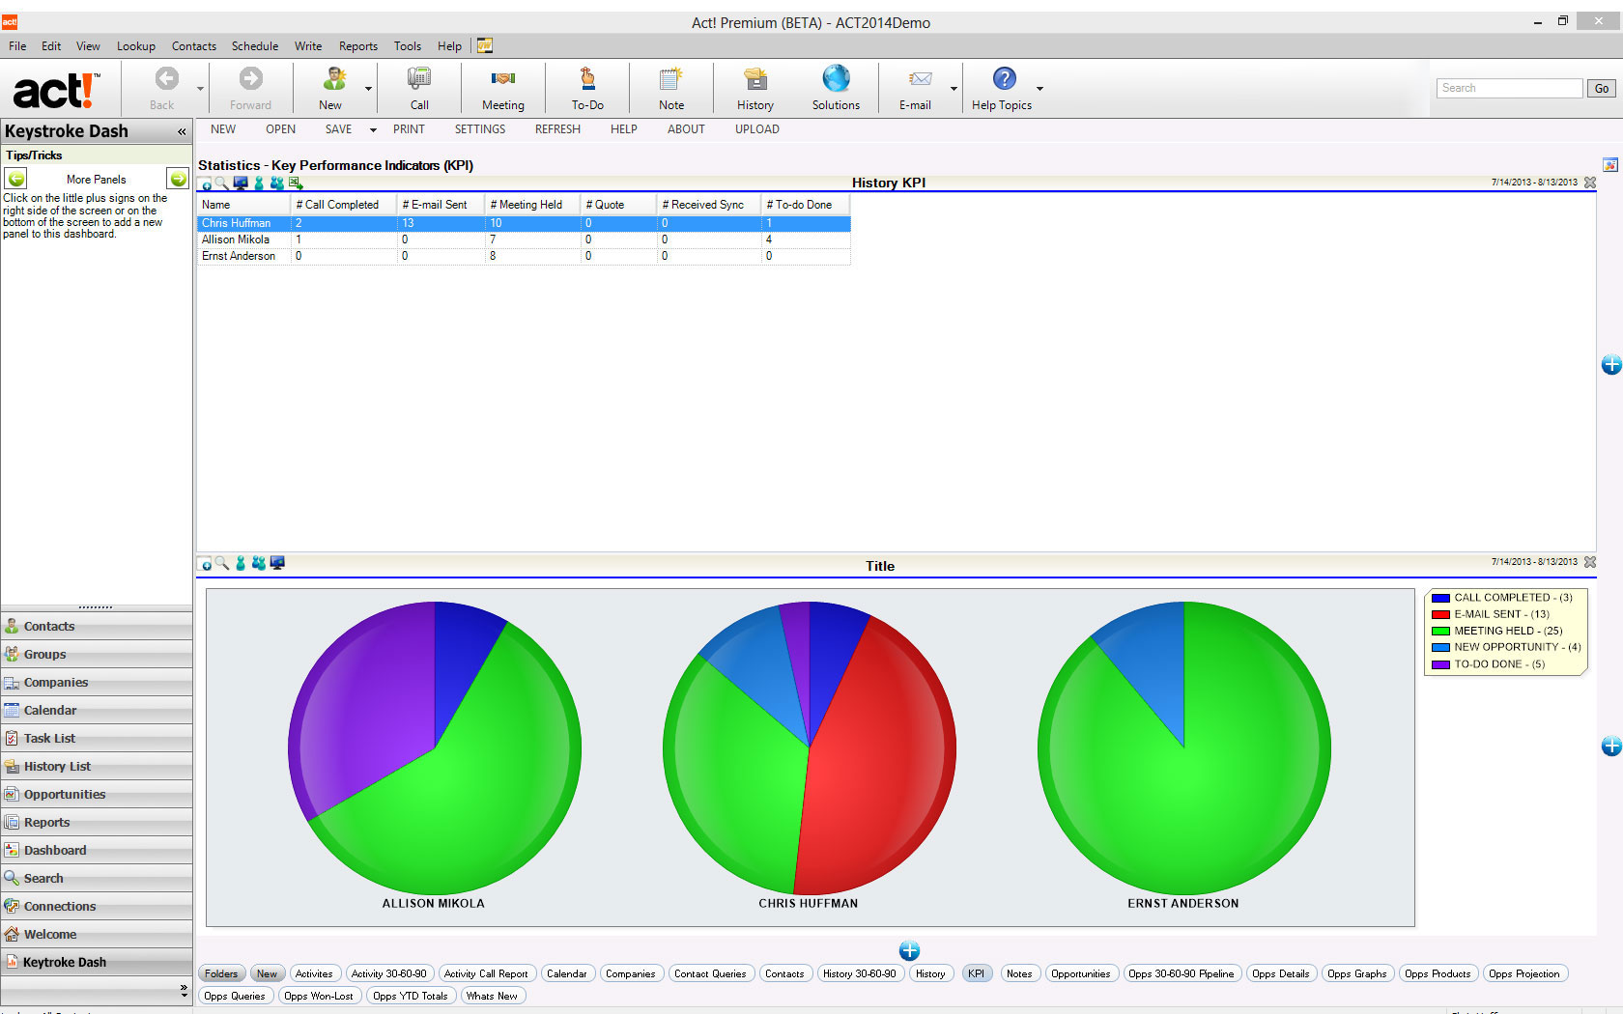Open the Back history dropdown arrow
1623x1014 pixels.
pos(201,89)
